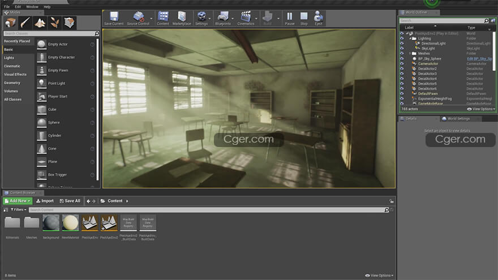Open Cinematics dropdown arrow
This screenshot has height=280, width=498.
point(256,19)
